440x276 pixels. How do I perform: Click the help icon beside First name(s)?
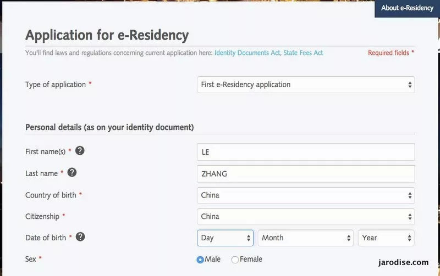[80, 150]
